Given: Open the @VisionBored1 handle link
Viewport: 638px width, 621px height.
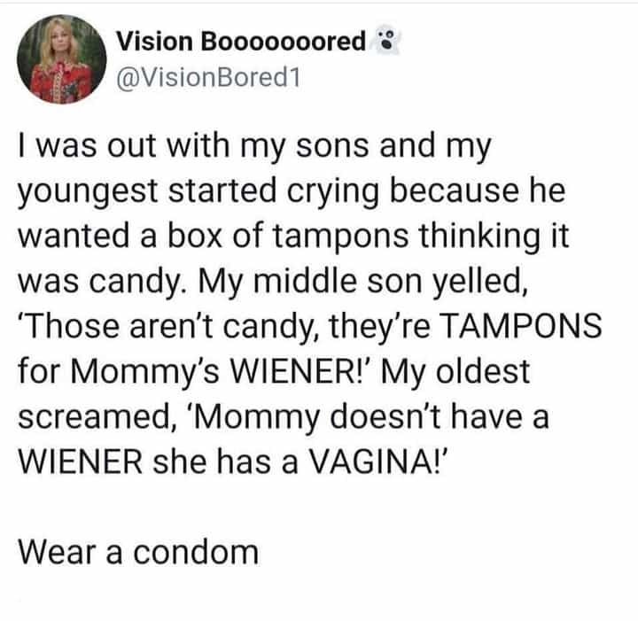Looking at the screenshot, I should pyautogui.click(x=210, y=79).
